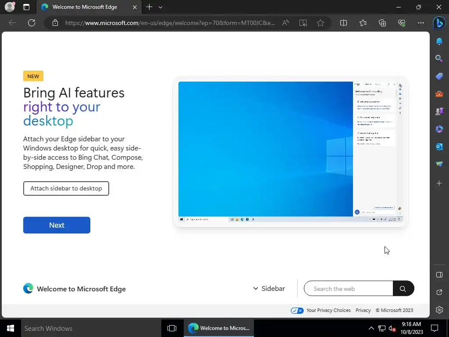Open the Privacy link

click(x=363, y=310)
